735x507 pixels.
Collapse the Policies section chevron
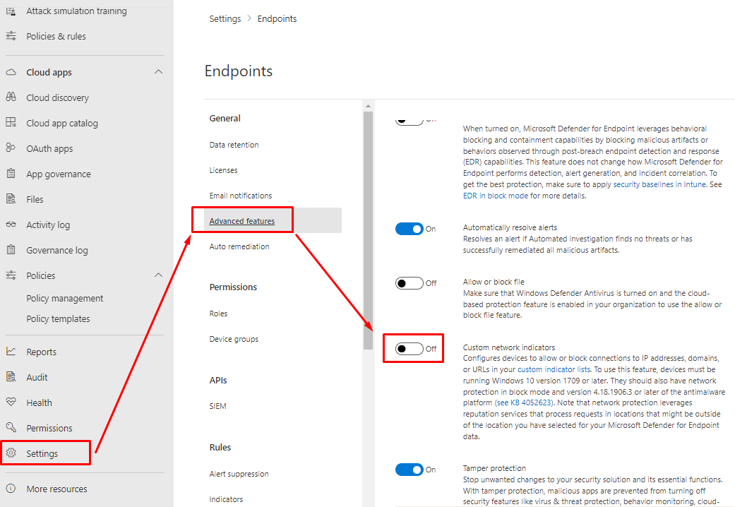[x=158, y=275]
